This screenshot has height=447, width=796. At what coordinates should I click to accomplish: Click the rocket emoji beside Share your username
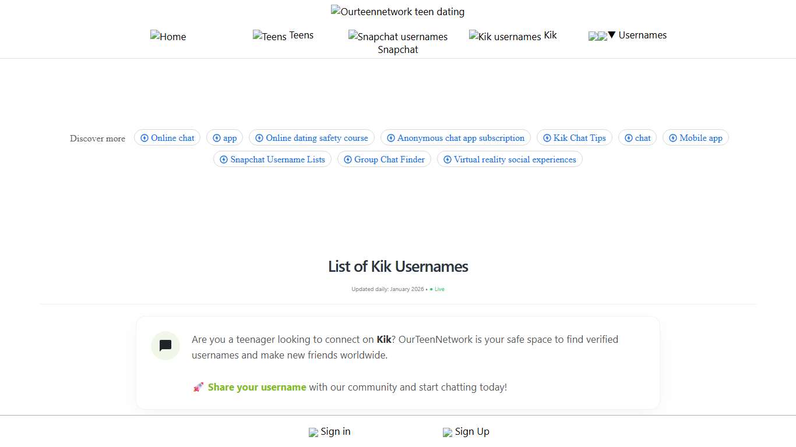(198, 386)
